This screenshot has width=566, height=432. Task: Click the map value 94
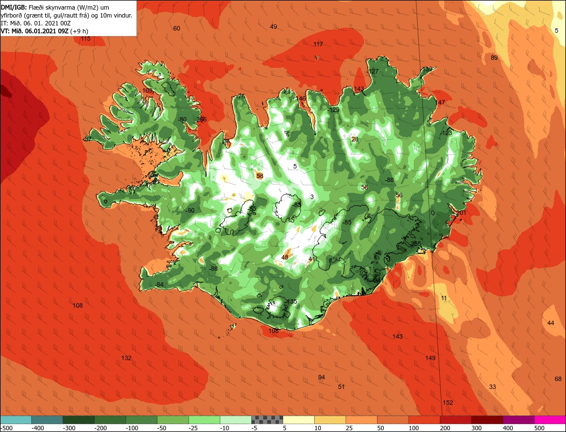coord(321,378)
